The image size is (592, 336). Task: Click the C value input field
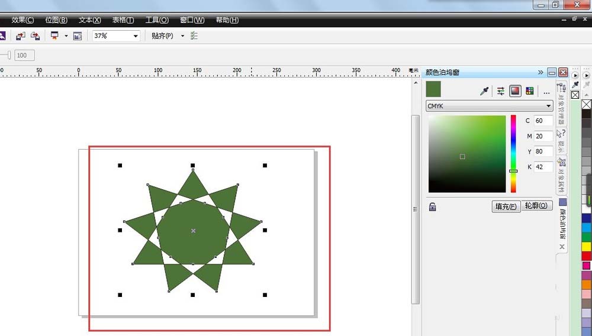pyautogui.click(x=543, y=121)
